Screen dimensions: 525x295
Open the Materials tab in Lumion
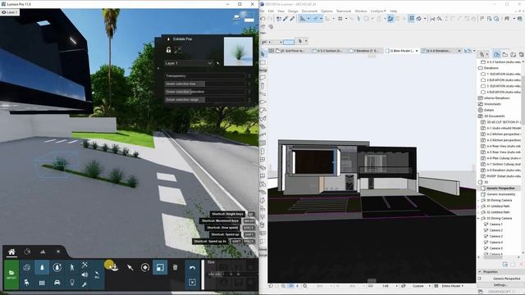[x=27, y=252]
